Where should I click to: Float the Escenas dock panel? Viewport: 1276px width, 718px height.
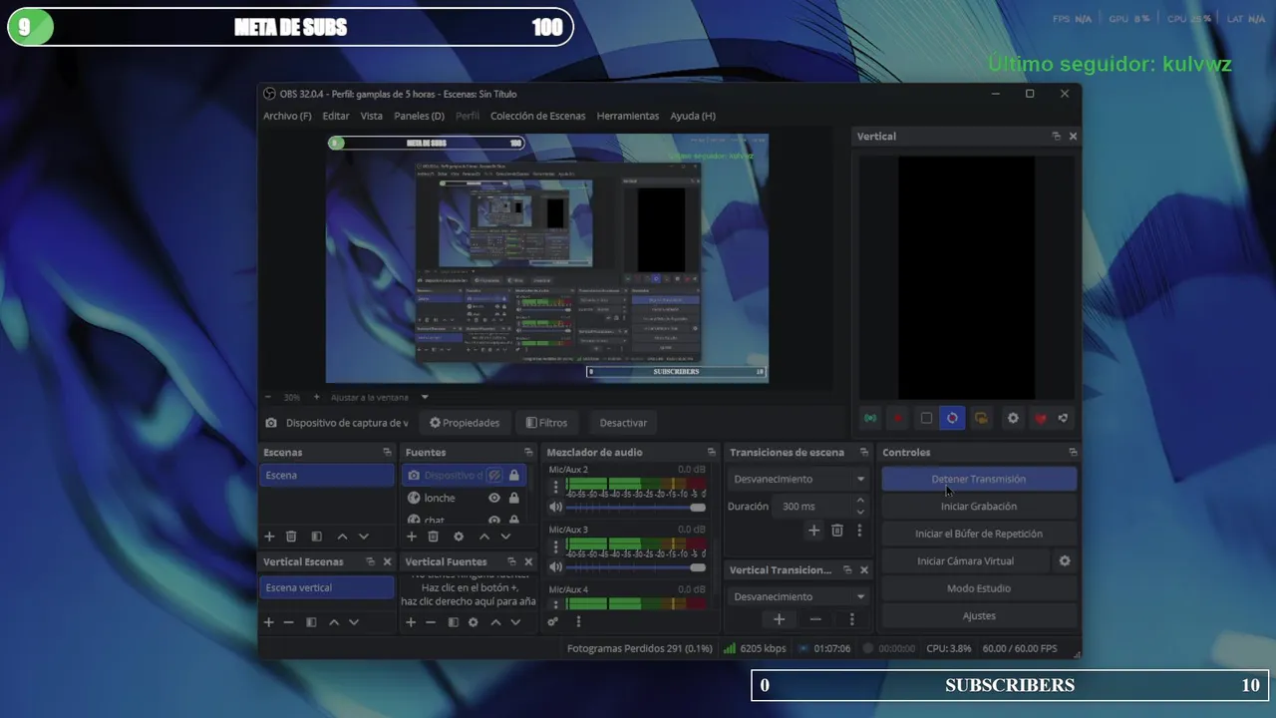tap(387, 452)
